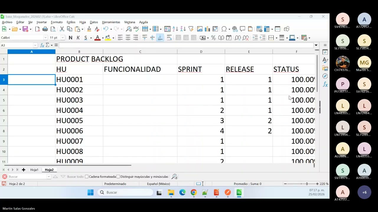This screenshot has width=378, height=212.
Task: Click the Save document icon
Action: pos(25,29)
